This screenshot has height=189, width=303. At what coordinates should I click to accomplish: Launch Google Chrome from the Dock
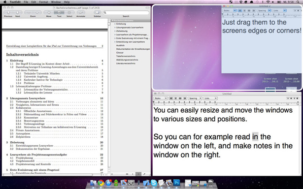pos(101,183)
